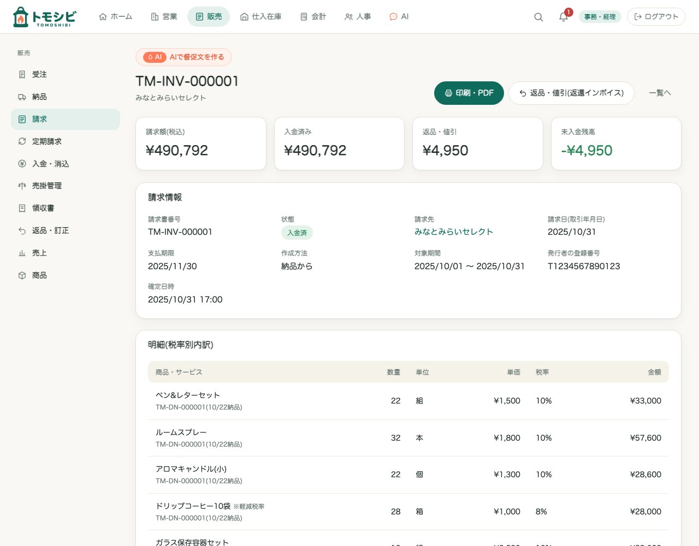Click the ログアウト button

[x=656, y=17]
